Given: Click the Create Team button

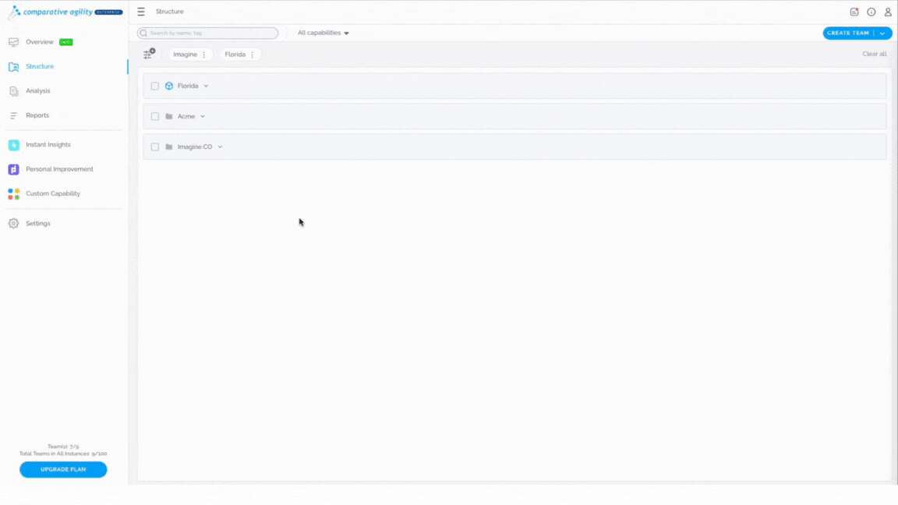Looking at the screenshot, I should pyautogui.click(x=848, y=34).
